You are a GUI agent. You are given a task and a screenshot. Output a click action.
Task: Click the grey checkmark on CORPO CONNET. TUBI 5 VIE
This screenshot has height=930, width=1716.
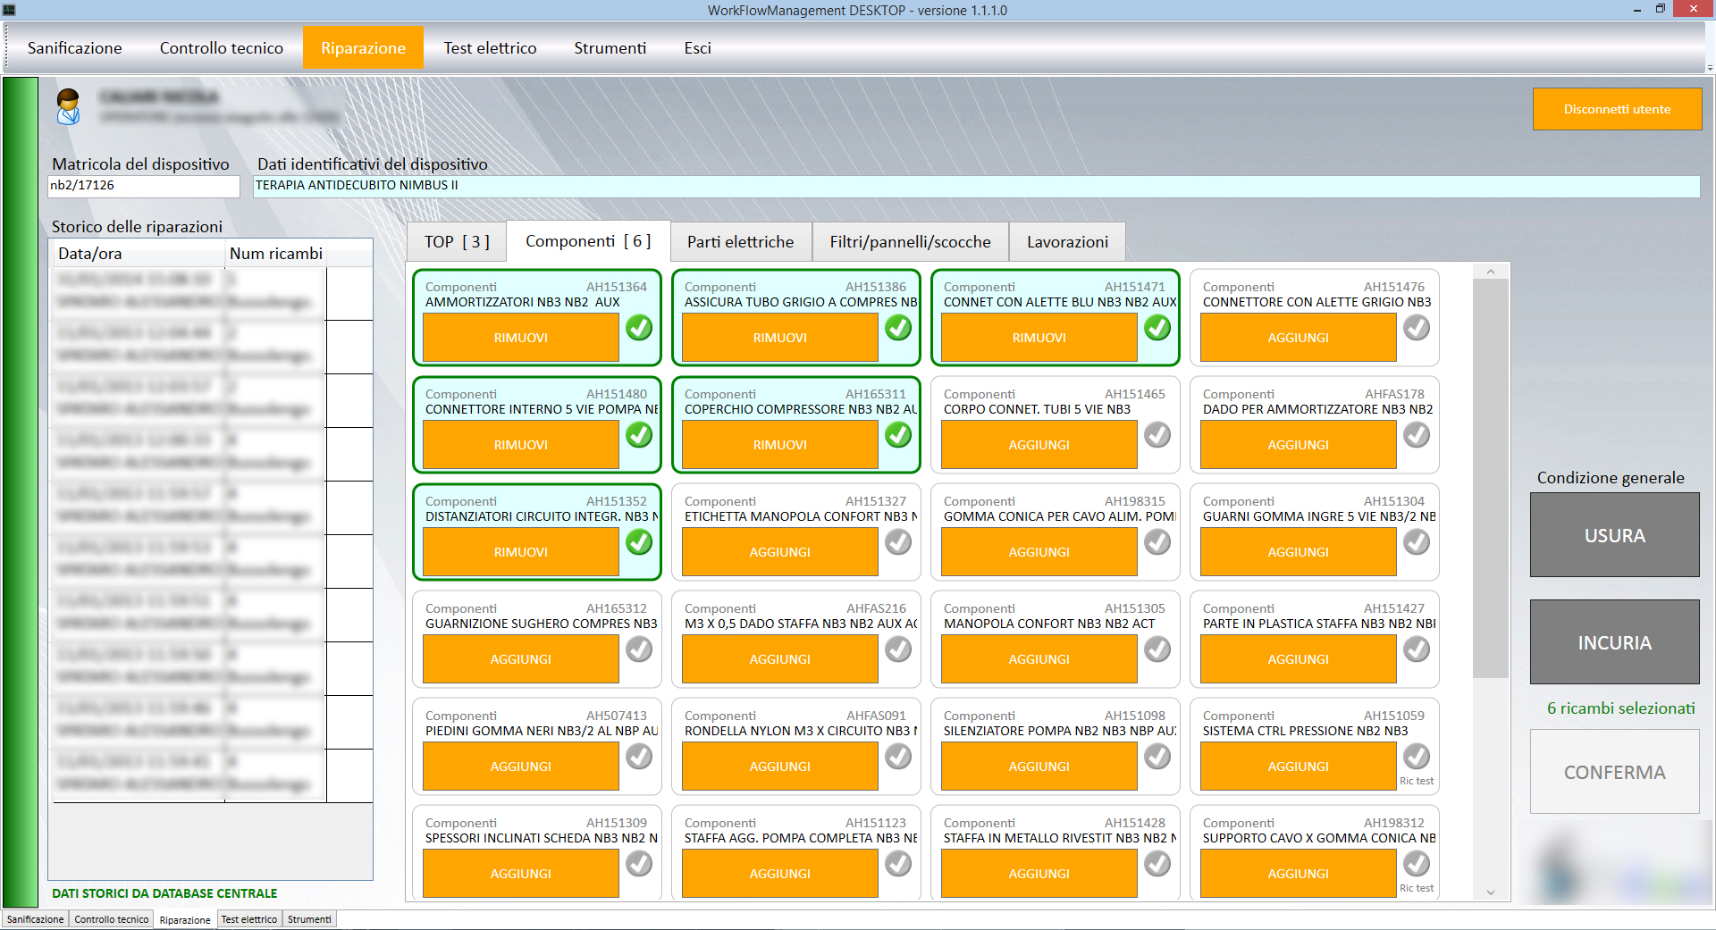point(1157,435)
